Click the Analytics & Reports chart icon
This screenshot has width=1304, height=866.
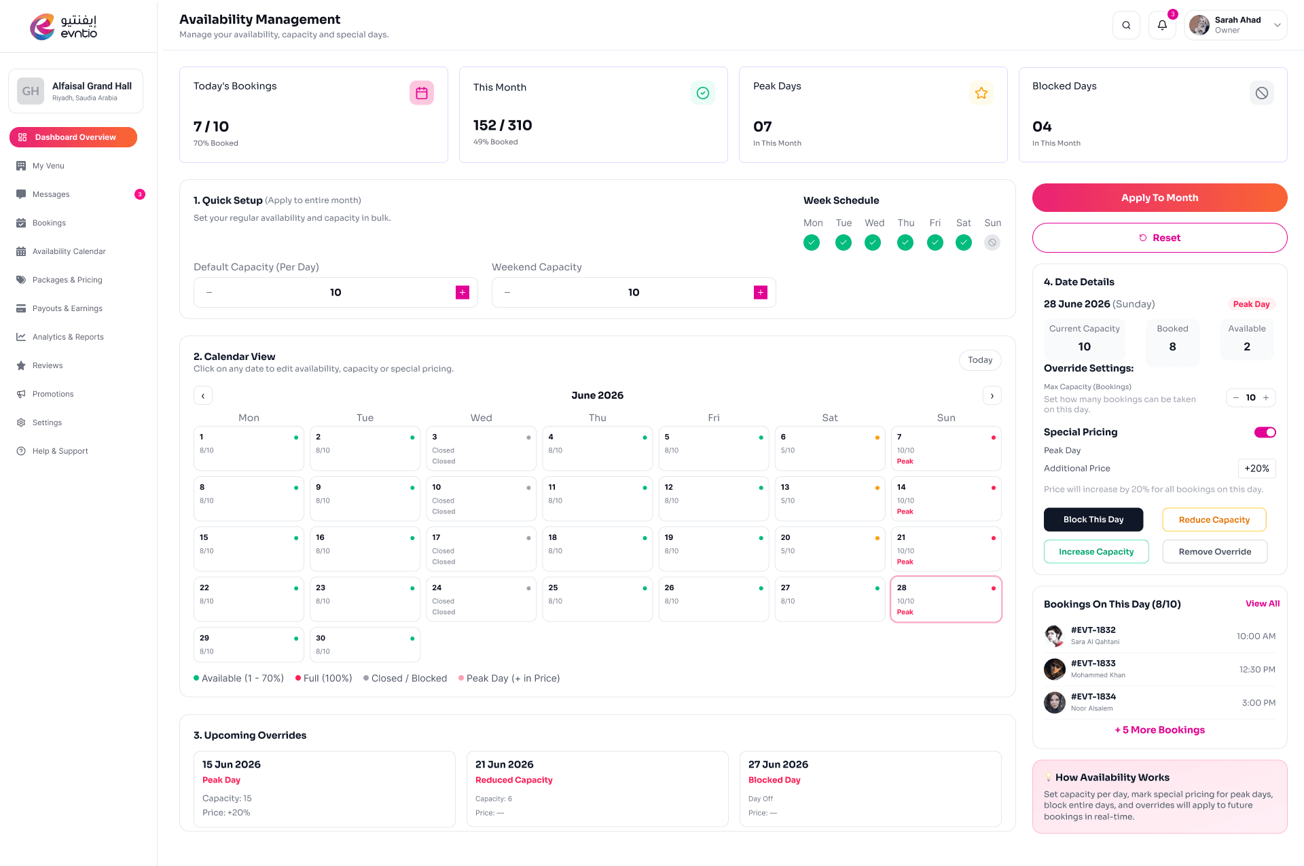21,337
